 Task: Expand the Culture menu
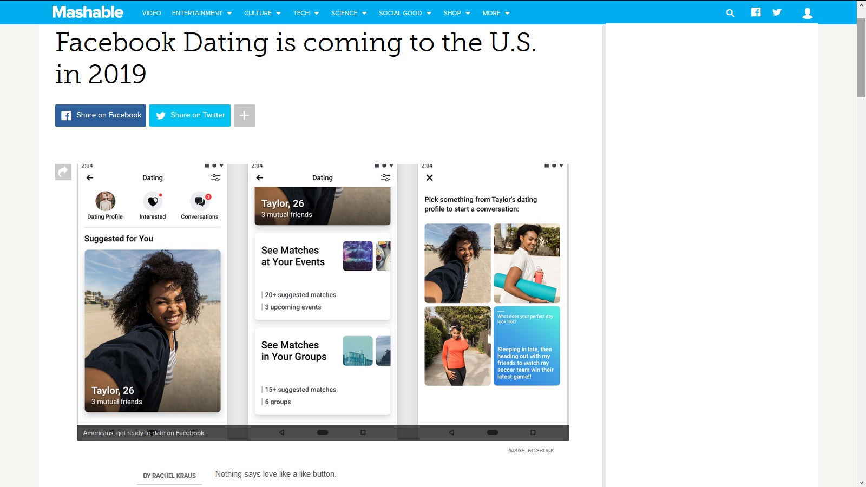click(x=263, y=13)
